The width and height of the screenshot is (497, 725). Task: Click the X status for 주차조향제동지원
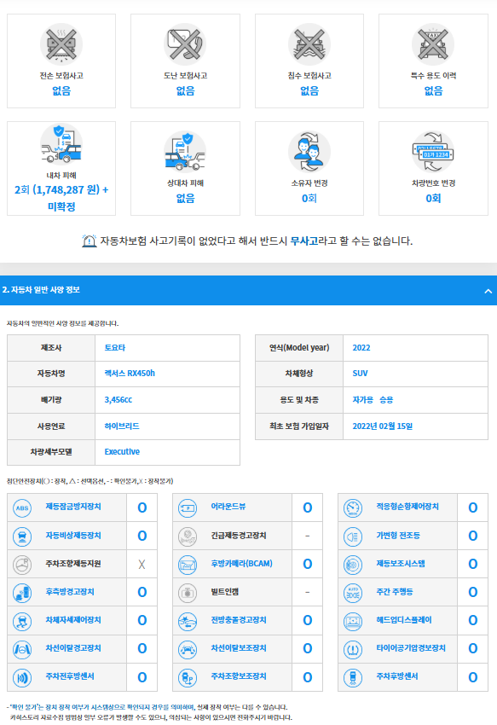[x=142, y=564]
